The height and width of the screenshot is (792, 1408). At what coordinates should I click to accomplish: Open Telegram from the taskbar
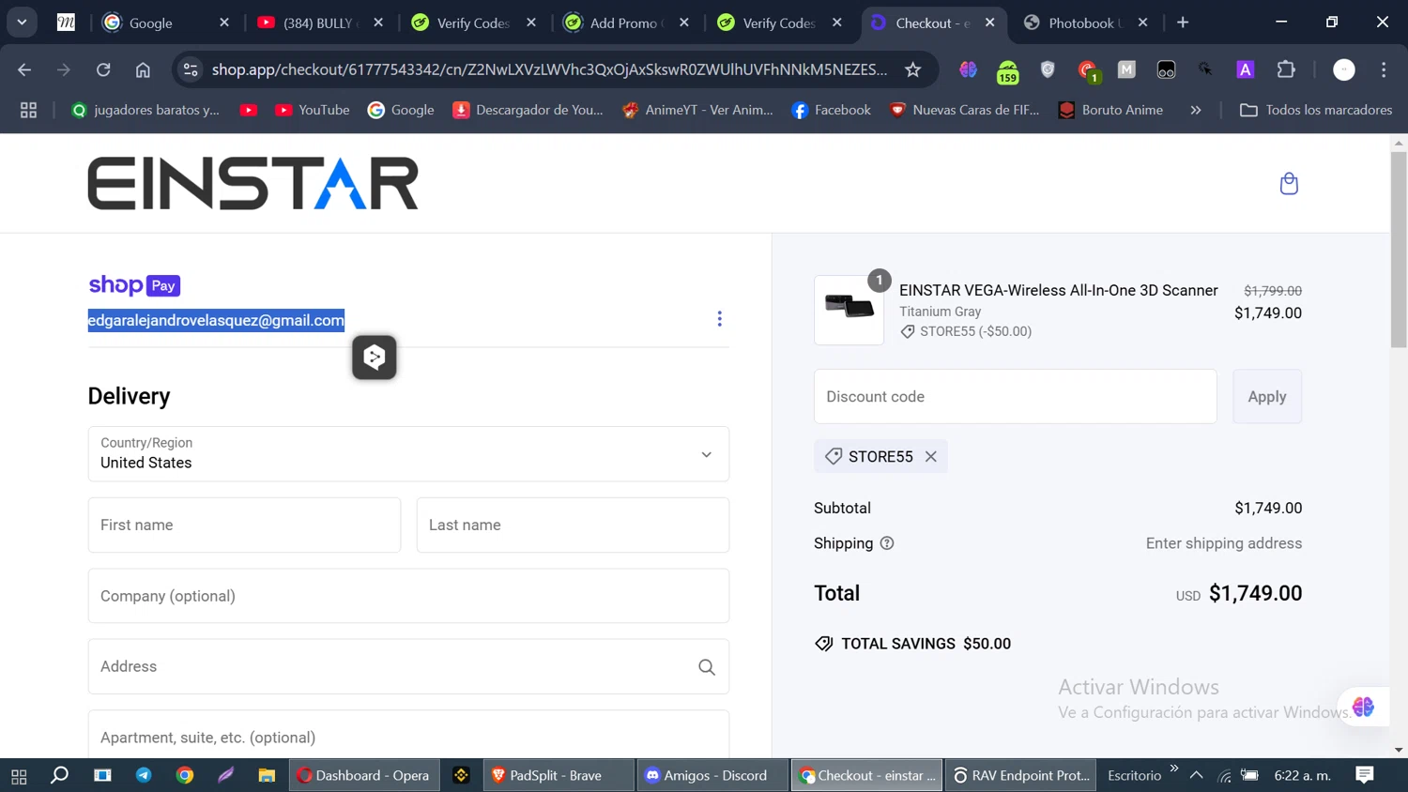pyautogui.click(x=144, y=775)
